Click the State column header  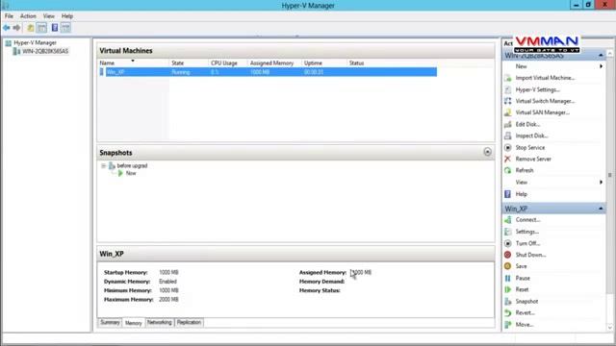click(189, 62)
